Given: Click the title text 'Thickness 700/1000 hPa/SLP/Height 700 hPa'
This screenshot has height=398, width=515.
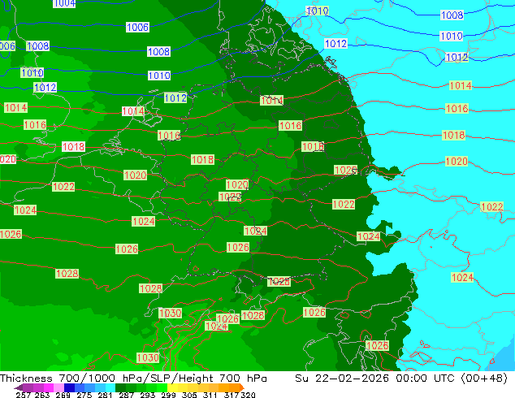Looking at the screenshot, I should 133,379.
